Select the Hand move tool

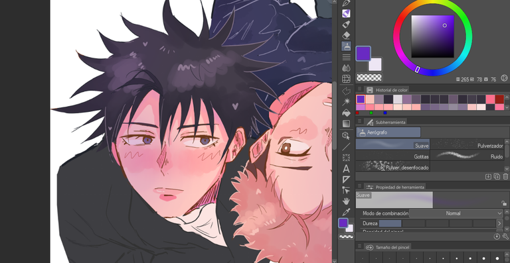[347, 201]
